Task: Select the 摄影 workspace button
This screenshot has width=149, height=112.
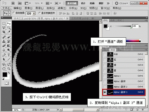Action: [x=101, y=3]
